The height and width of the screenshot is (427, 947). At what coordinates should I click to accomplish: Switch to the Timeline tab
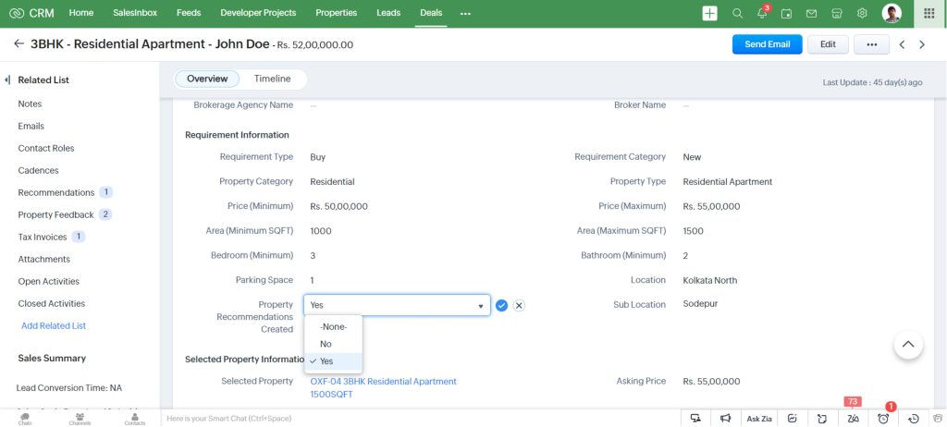(x=272, y=79)
